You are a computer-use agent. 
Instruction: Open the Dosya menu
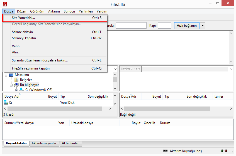(9, 11)
